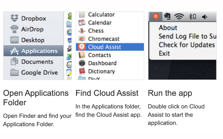Click the Dropbox icon in Finder sidebar
This screenshot has width=223, height=139.
point(14,18)
